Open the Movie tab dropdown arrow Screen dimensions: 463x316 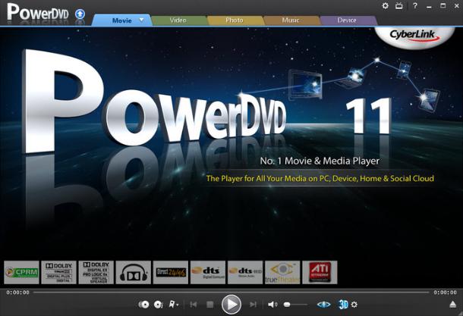141,20
